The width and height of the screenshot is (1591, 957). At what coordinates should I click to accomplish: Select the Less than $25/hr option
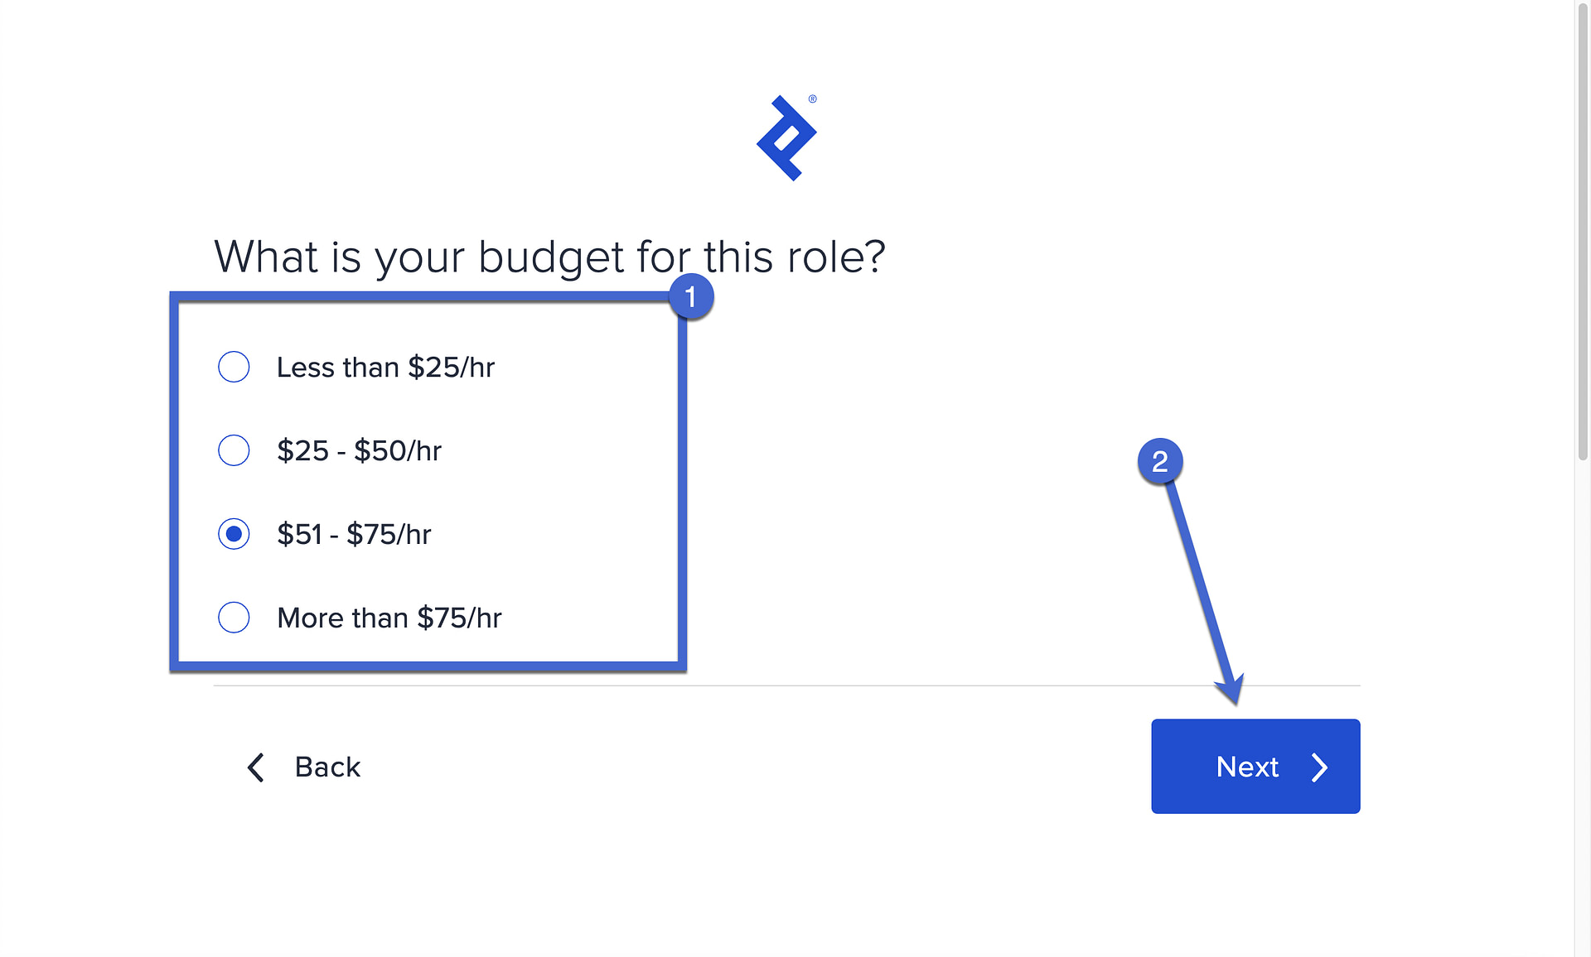coord(235,367)
